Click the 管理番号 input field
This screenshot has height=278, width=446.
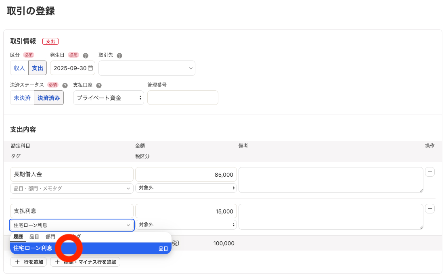tap(182, 98)
